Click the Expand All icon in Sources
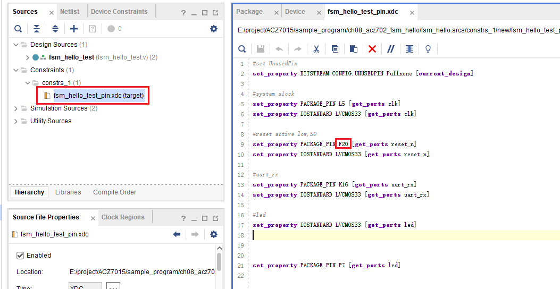This screenshot has height=289, width=560. (55, 29)
